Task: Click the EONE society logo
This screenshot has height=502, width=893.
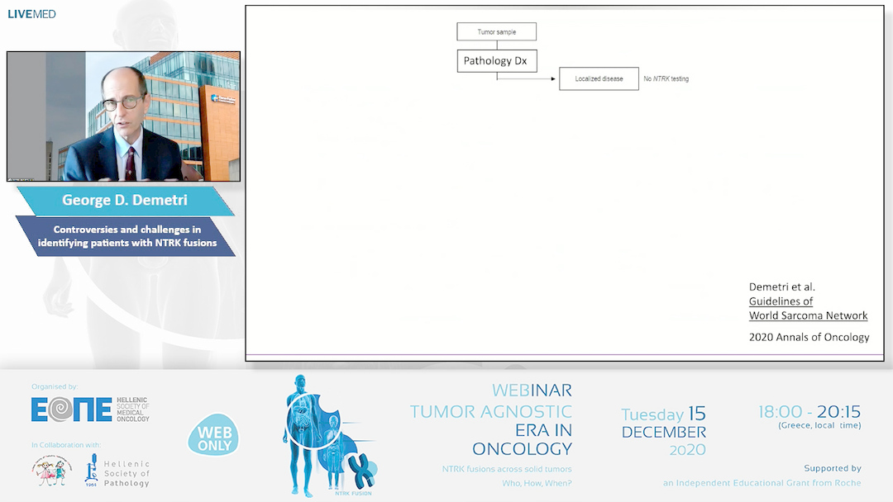Action: point(72,410)
